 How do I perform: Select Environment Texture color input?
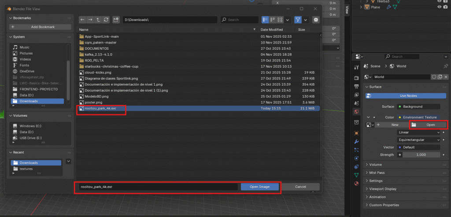click(418, 117)
